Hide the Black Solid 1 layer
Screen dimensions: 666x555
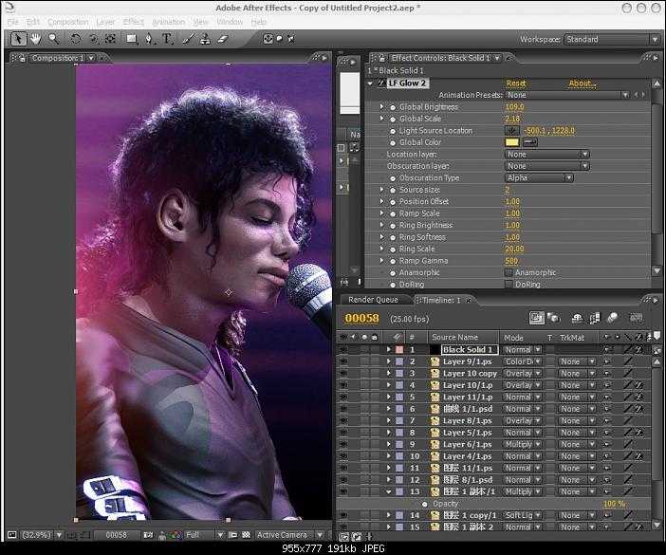point(343,350)
